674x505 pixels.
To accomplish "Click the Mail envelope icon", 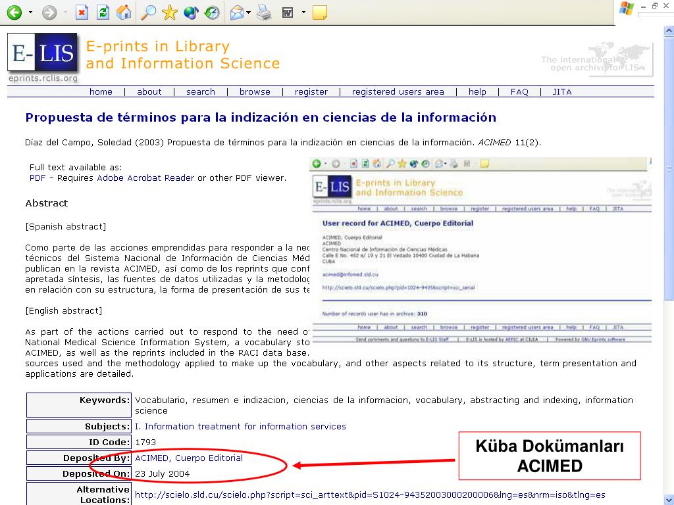I will click(237, 12).
